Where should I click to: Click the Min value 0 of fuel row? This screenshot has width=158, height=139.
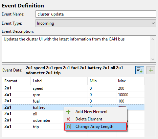point(91,101)
